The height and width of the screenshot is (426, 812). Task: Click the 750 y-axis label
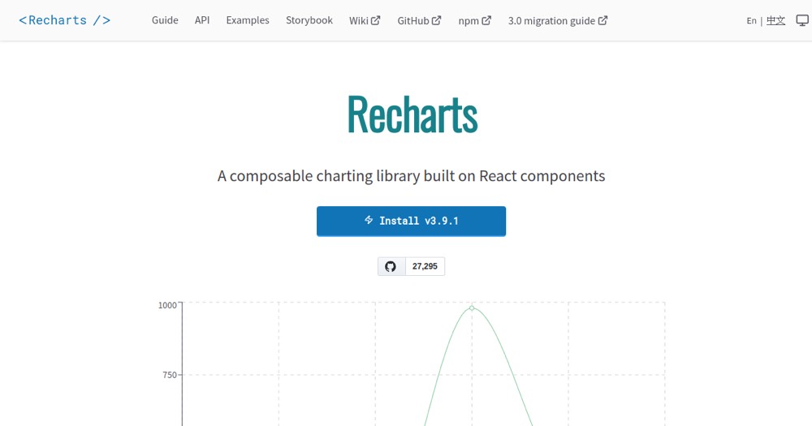click(x=170, y=375)
